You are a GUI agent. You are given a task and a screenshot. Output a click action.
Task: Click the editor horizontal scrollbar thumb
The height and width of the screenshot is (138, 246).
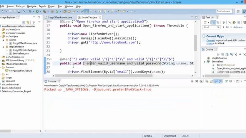pyautogui.click(x=104, y=76)
